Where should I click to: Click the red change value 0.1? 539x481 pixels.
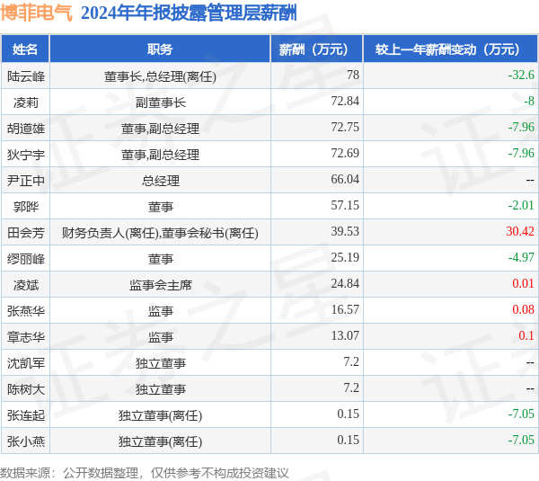click(x=526, y=336)
